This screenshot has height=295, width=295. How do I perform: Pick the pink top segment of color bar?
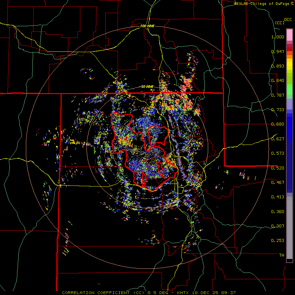pos(289,35)
